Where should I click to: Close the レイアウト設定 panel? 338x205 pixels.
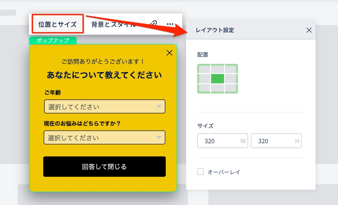pos(309,30)
